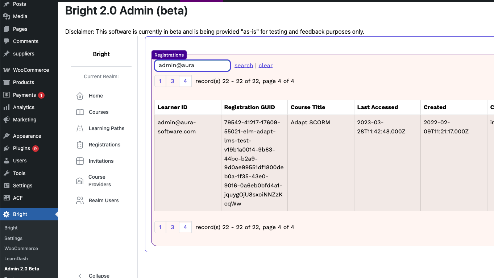Select the Course Providers icon
Screen dimensions: 494x278
(x=80, y=180)
